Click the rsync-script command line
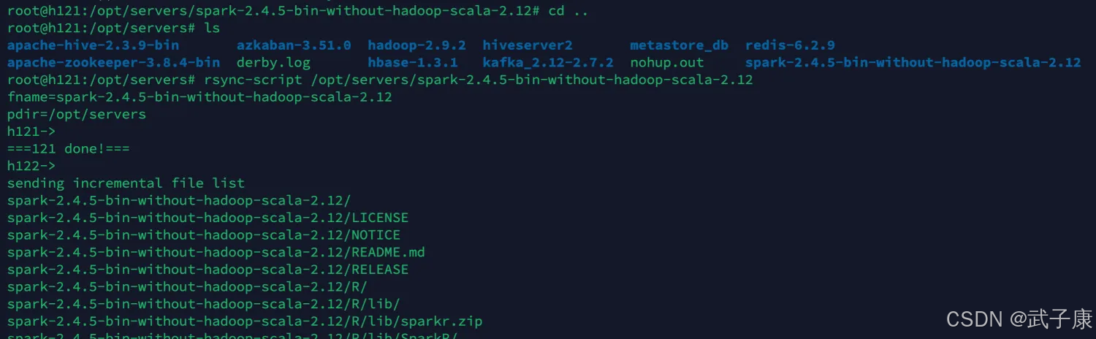 click(380, 80)
